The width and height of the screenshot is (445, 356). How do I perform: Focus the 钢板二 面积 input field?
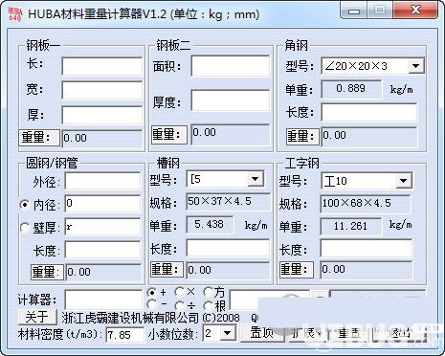coord(231,66)
